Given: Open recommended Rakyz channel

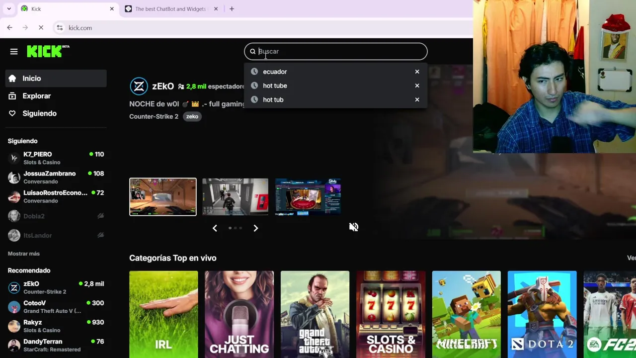Looking at the screenshot, I should [x=56, y=326].
